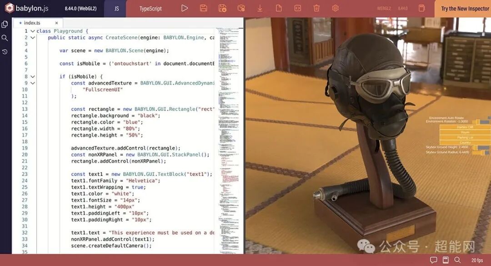Run the playground with the Play icon
This screenshot has width=491, height=266.
tap(185, 8)
